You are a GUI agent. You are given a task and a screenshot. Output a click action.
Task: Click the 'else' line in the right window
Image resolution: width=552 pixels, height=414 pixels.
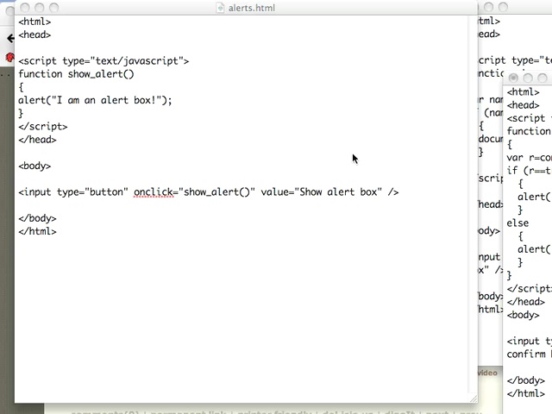(517, 223)
